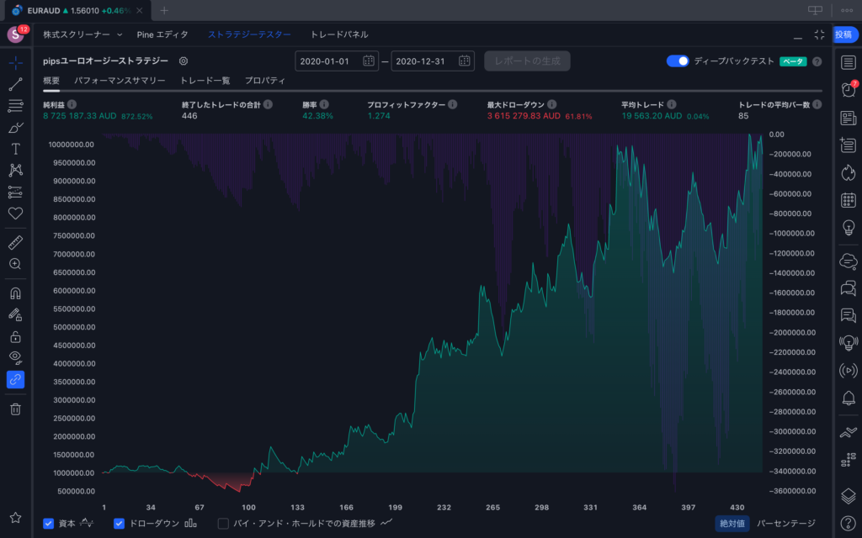The width and height of the screenshot is (862, 538).
Task: Open start date calendar picker
Action: (369, 61)
